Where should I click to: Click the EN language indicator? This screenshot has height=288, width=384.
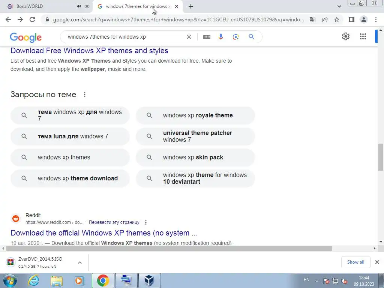(306, 280)
